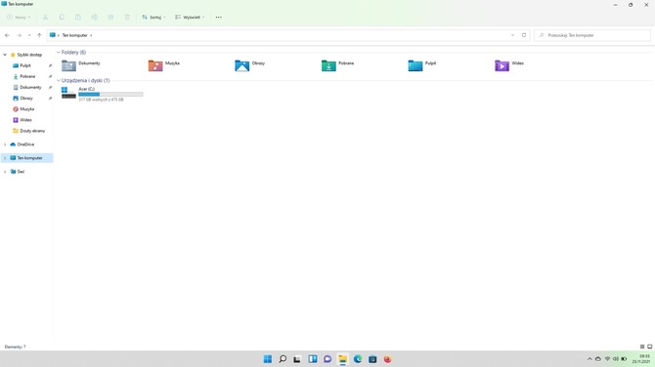The image size is (655, 367).
Task: Launch Firefox from the taskbar
Action: (388, 359)
